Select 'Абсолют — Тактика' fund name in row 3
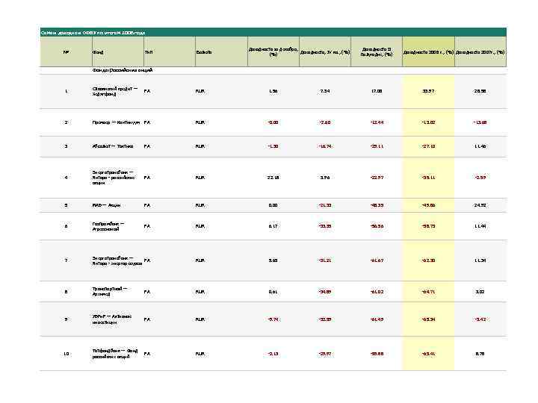538x403 pixels. pyautogui.click(x=113, y=146)
